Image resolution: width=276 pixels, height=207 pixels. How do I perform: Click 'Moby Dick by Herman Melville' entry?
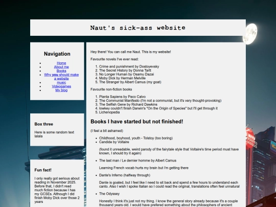122,78
